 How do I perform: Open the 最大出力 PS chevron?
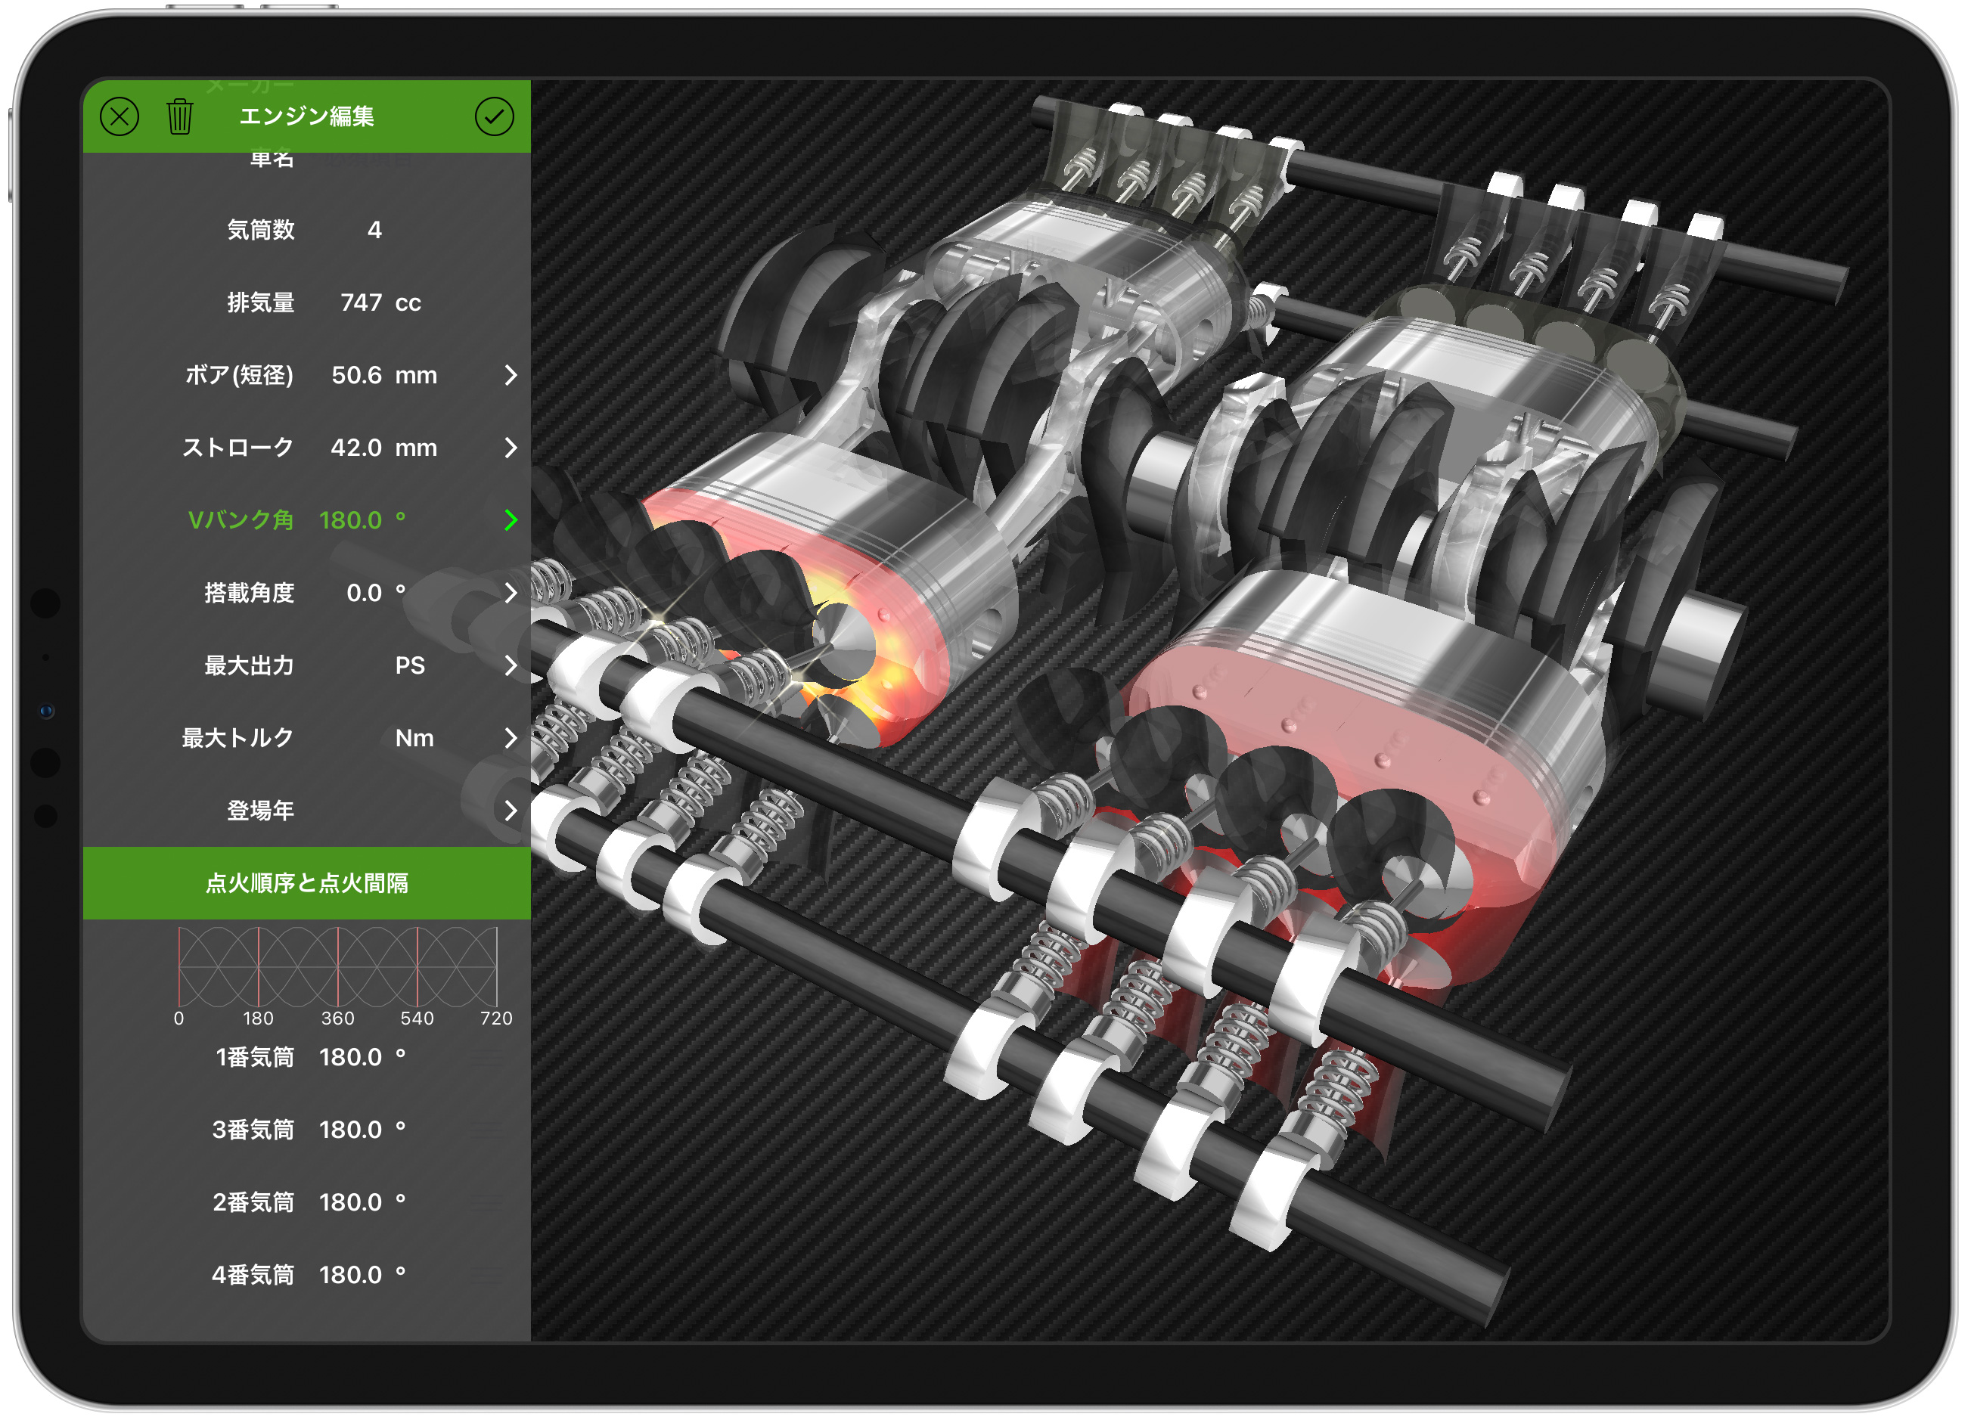[x=510, y=665]
